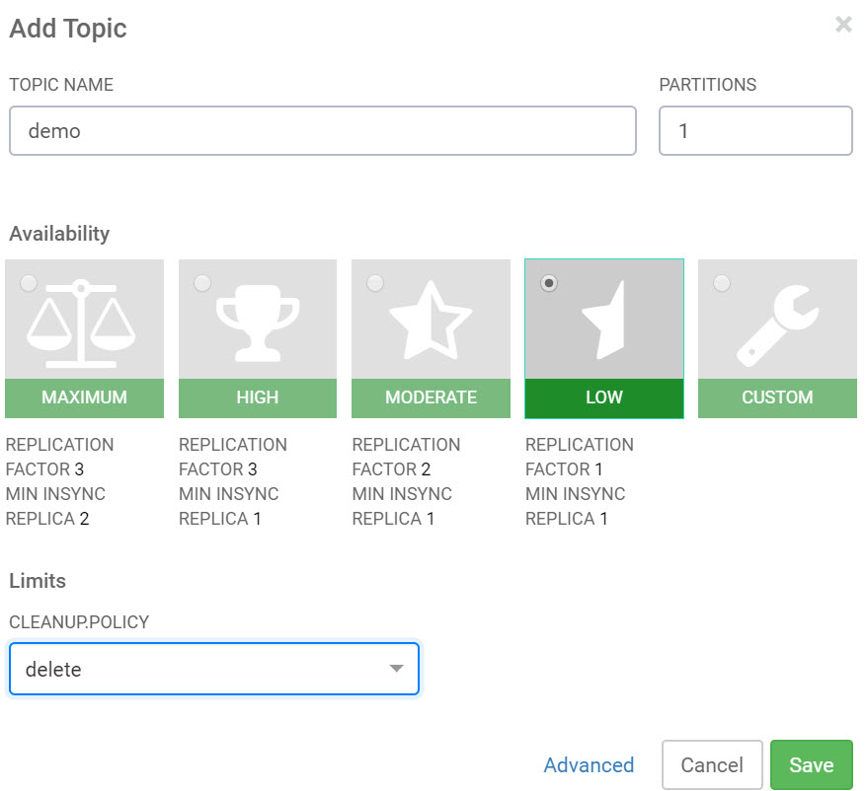Select the Maximum availability radio button
The image size is (868, 791).
click(29, 283)
